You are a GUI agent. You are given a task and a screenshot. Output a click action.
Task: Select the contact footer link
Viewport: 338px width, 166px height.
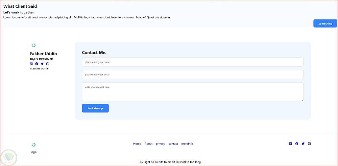click(x=173, y=144)
